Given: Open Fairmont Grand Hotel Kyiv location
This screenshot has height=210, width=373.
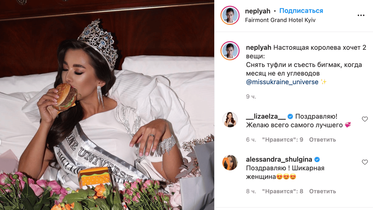Looking at the screenshot, I should click(x=280, y=20).
